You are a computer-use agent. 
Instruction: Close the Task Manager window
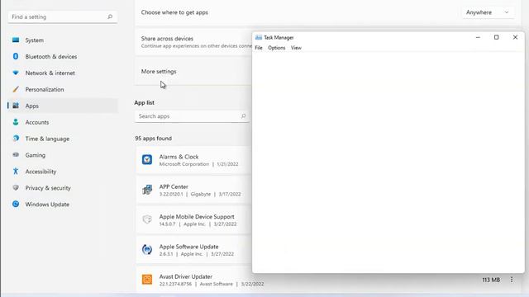pyautogui.click(x=515, y=37)
